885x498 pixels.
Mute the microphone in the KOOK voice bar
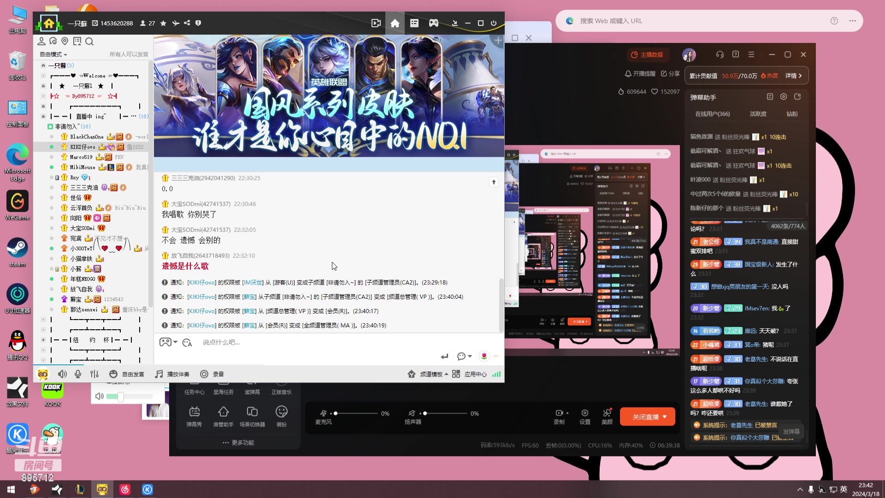(77, 374)
